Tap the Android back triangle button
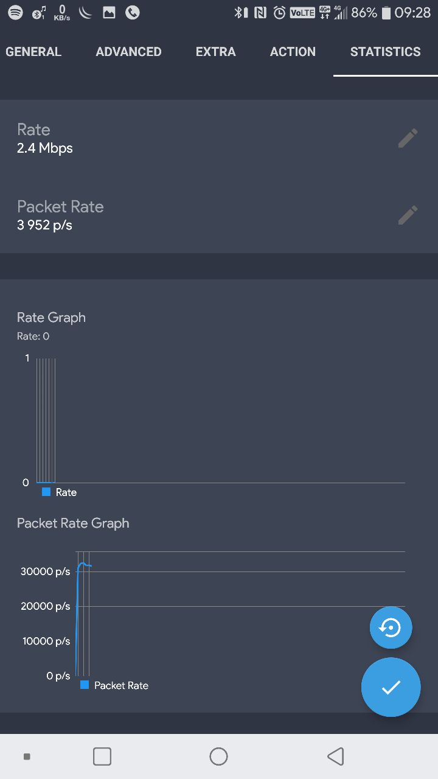 [335, 756]
